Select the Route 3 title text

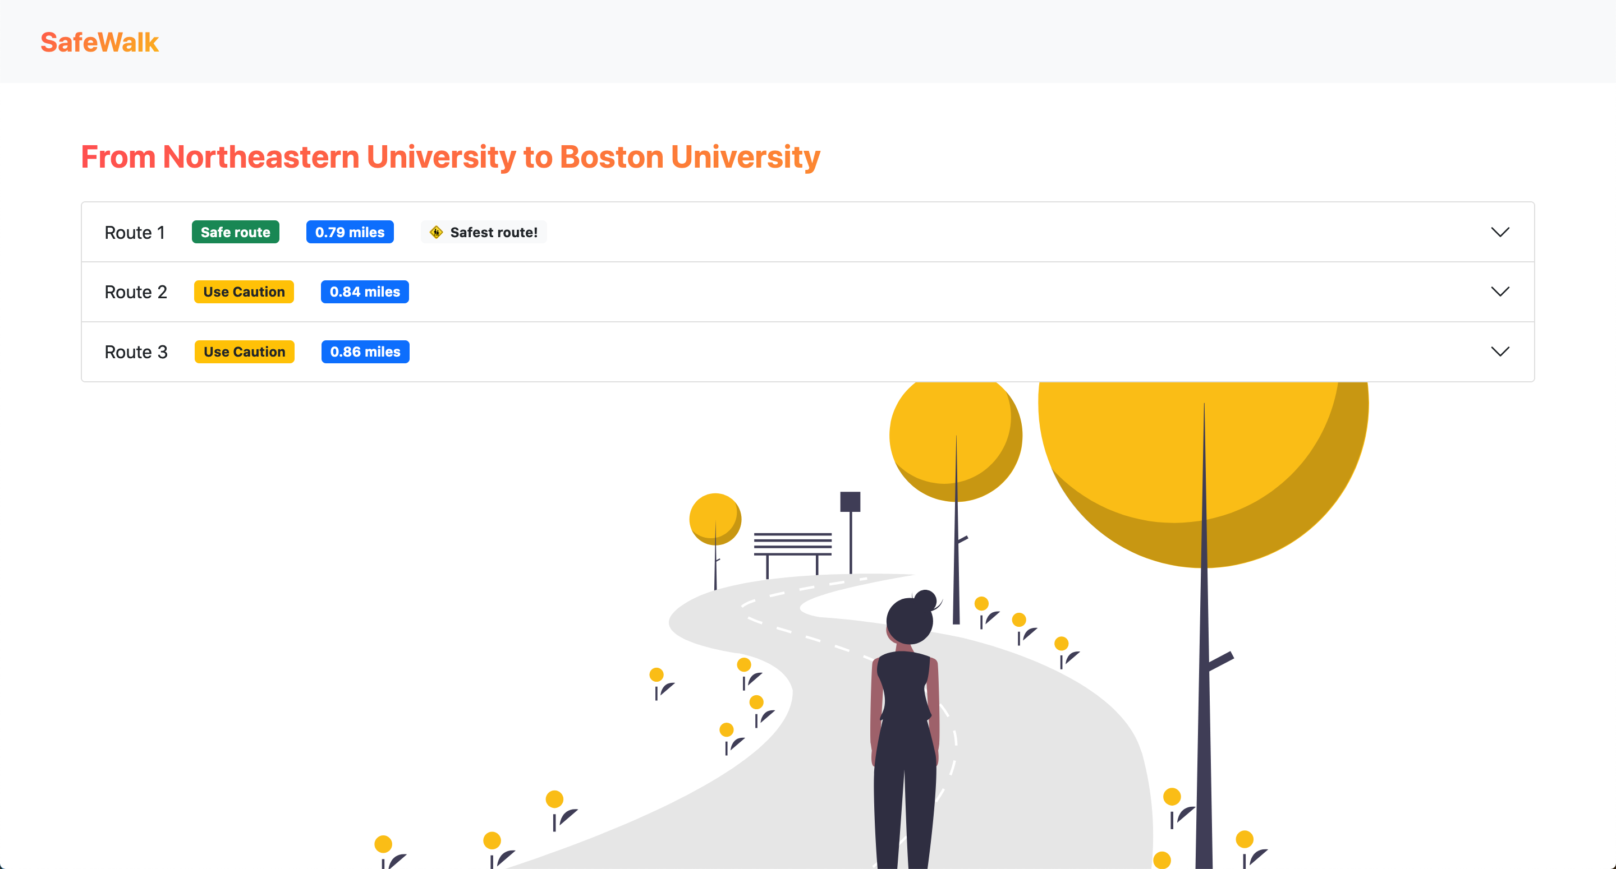tap(135, 352)
